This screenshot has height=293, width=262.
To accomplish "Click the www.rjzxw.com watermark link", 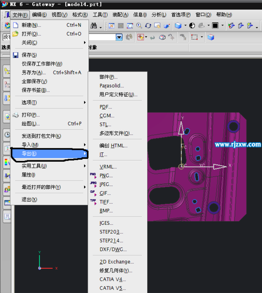I will coord(238,144).
